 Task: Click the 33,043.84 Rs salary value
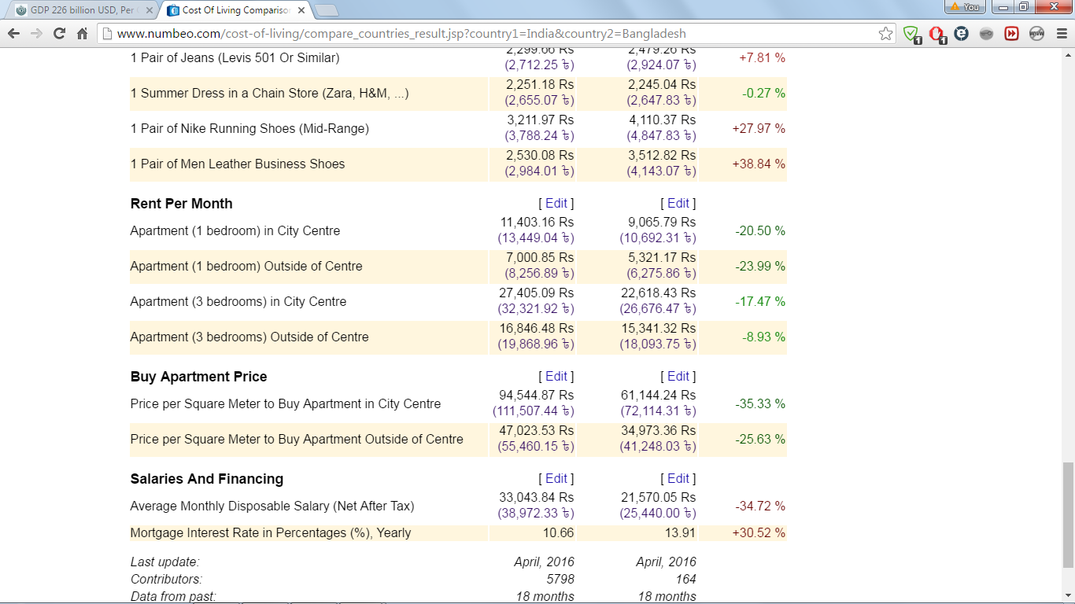coord(537,498)
